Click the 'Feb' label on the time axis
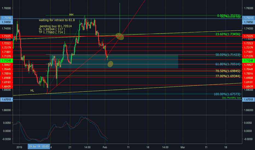Image resolution: width=255 pixels, height=150 pixels. tap(105, 147)
